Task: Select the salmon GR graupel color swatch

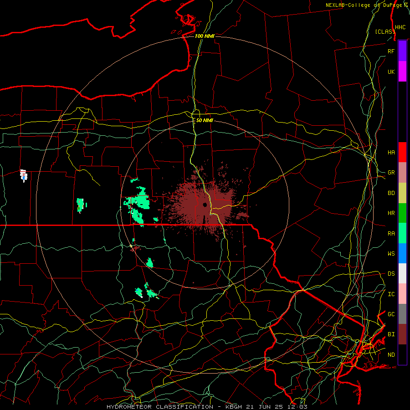Action: (402, 173)
